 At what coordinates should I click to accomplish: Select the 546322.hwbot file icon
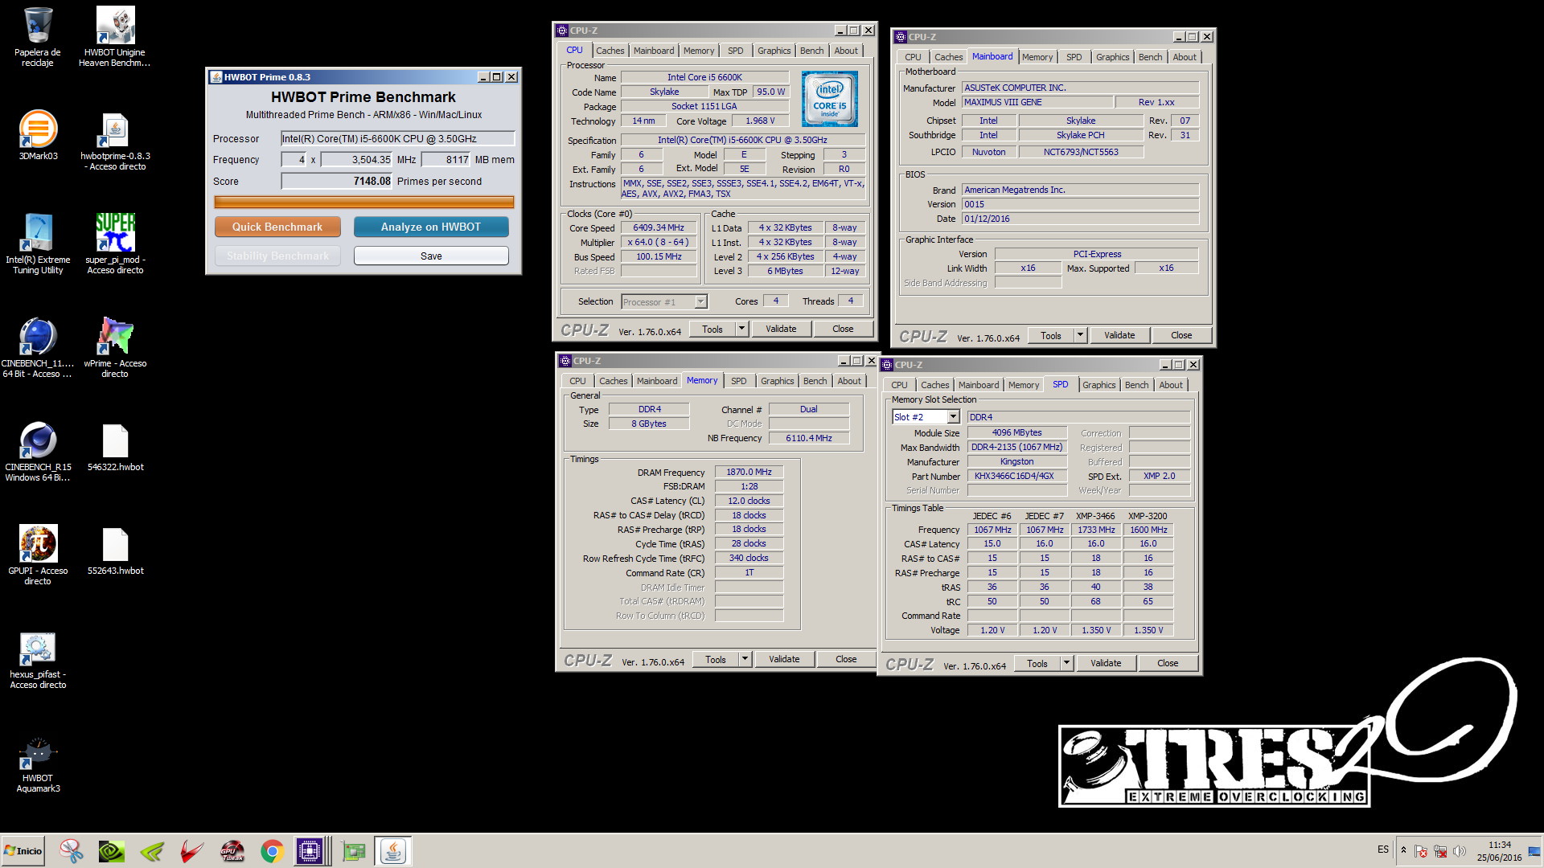tap(115, 447)
